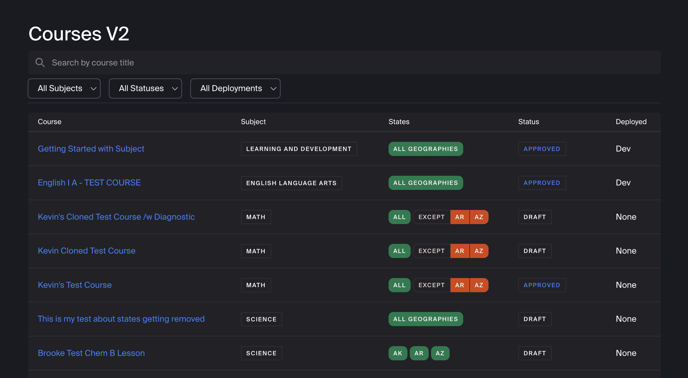Open the All Statuses dropdown

pos(145,88)
